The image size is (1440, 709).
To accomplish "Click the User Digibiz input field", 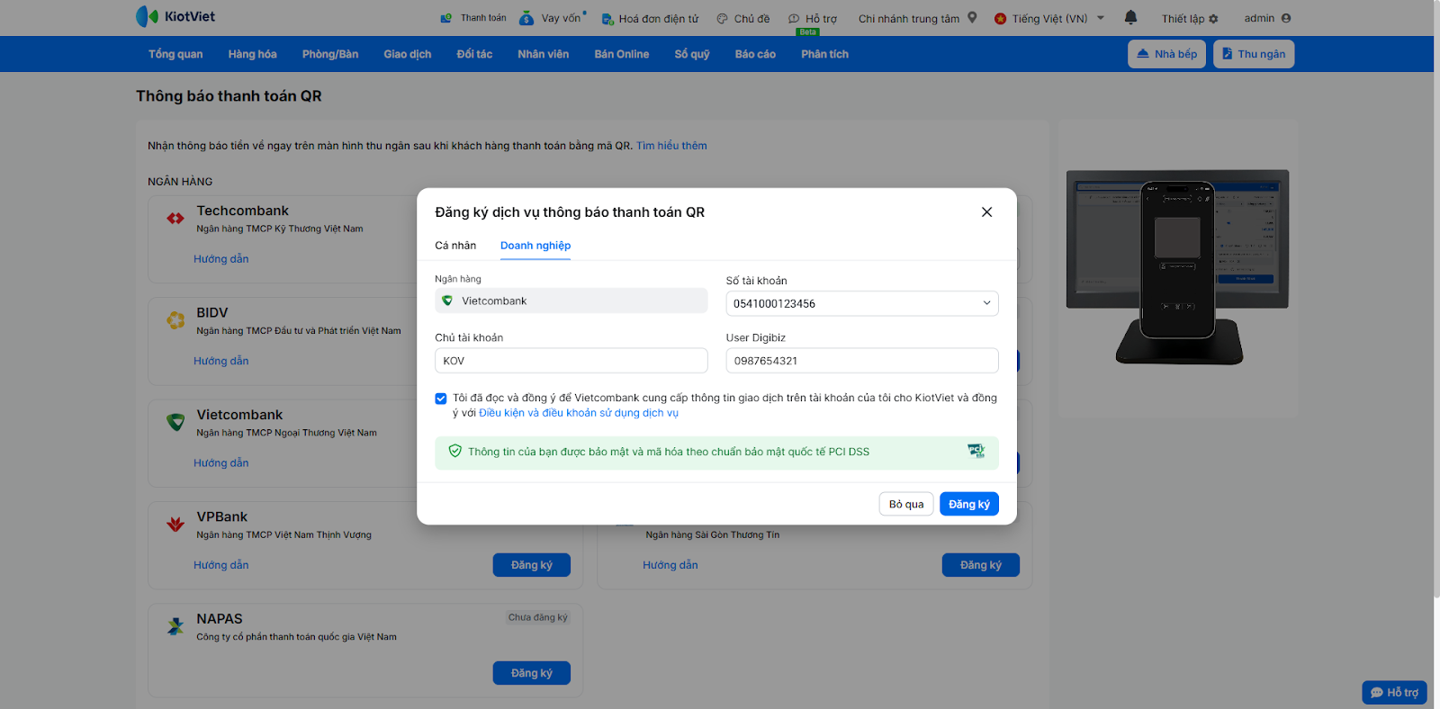I will coord(861,361).
